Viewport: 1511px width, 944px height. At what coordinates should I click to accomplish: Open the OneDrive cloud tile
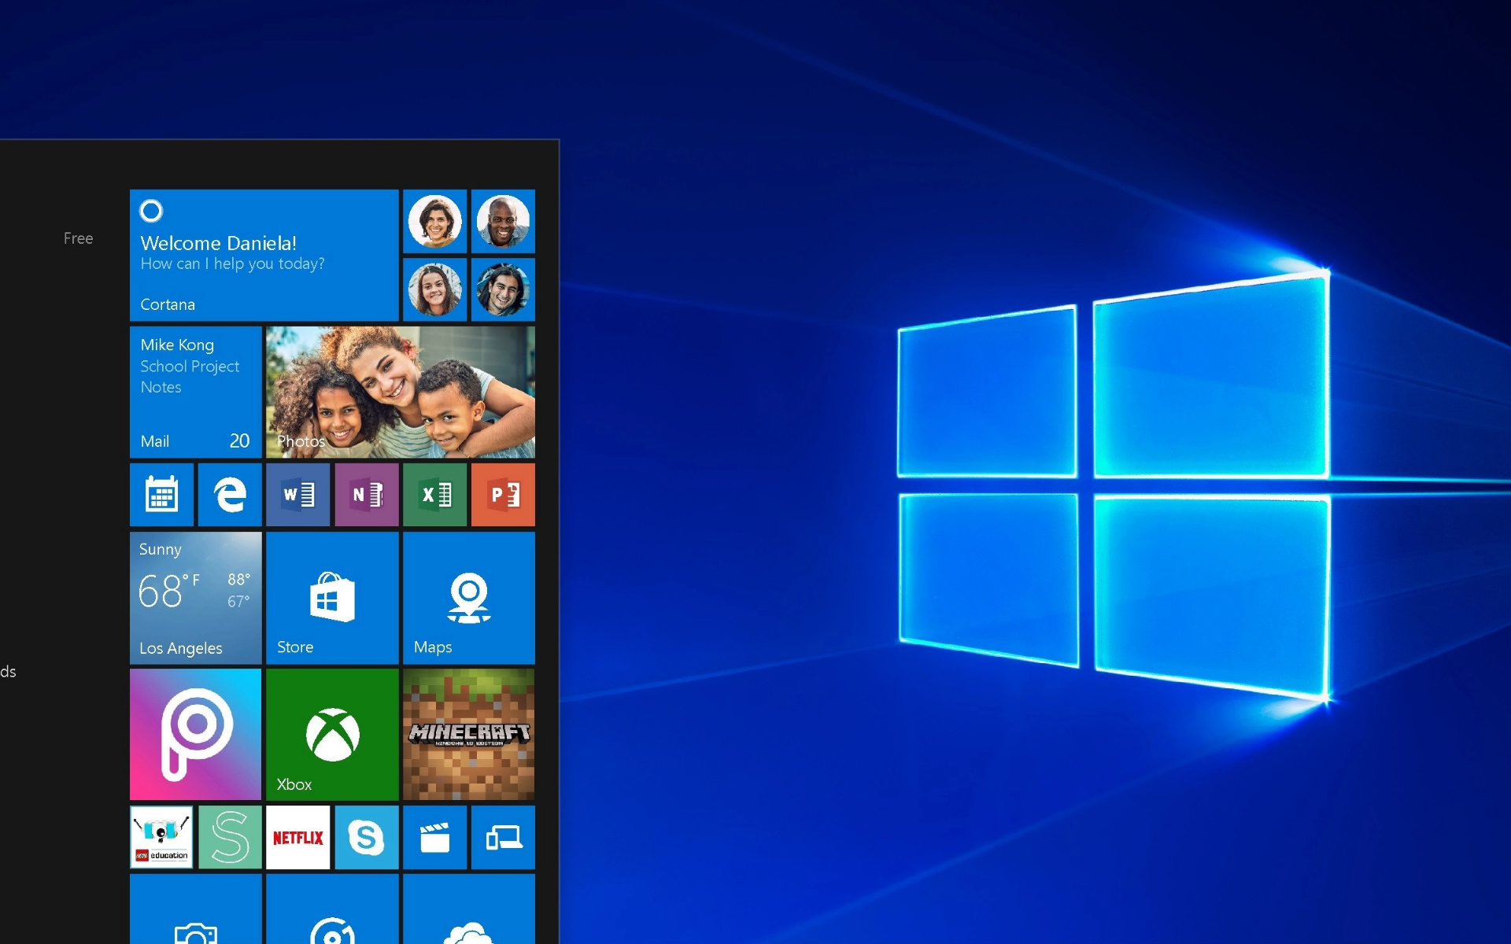[469, 909]
